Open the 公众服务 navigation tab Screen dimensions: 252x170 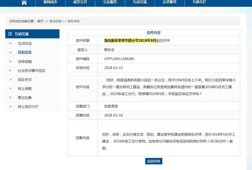tap(110, 2)
